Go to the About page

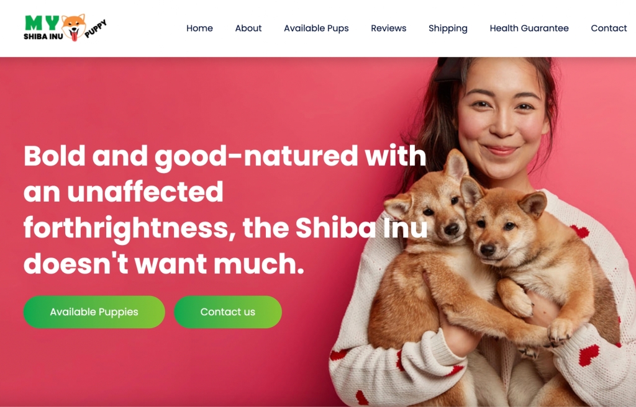(248, 28)
